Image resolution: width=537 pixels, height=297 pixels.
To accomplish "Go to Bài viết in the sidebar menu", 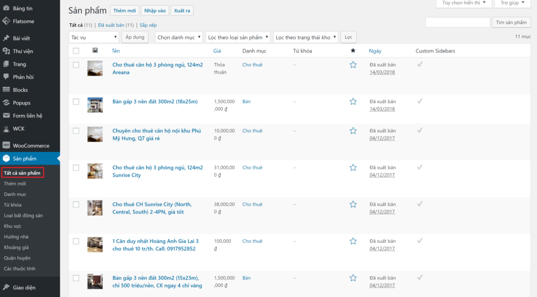I will click(x=22, y=38).
